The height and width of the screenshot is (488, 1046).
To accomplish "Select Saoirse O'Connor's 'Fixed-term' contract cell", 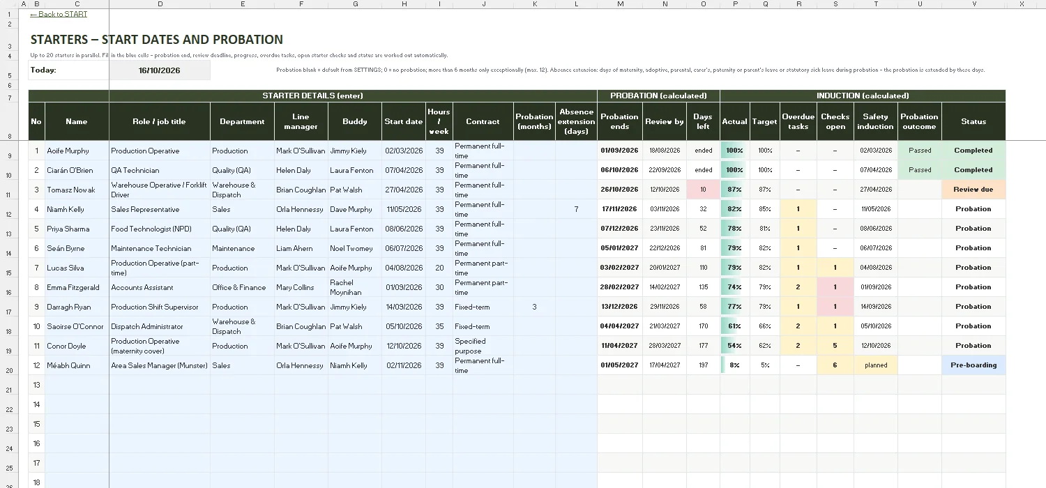I will (483, 326).
